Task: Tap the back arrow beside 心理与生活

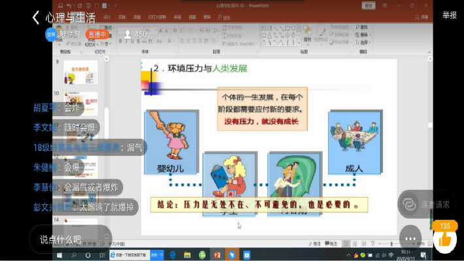Action: coord(36,17)
